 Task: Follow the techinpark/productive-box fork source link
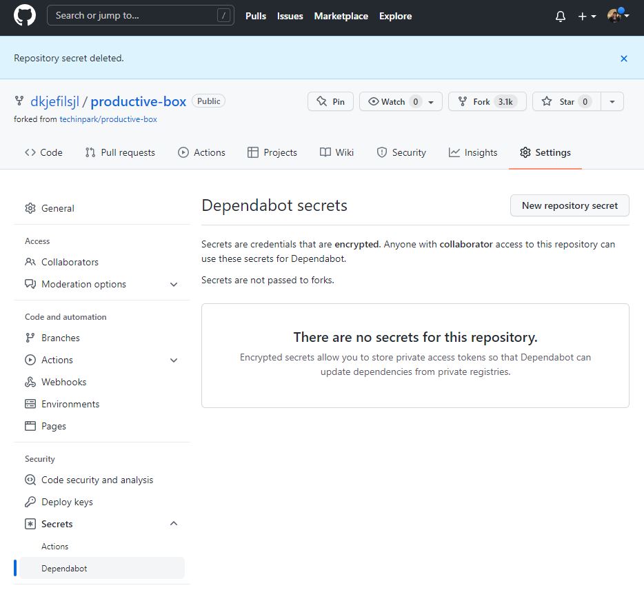pos(108,119)
